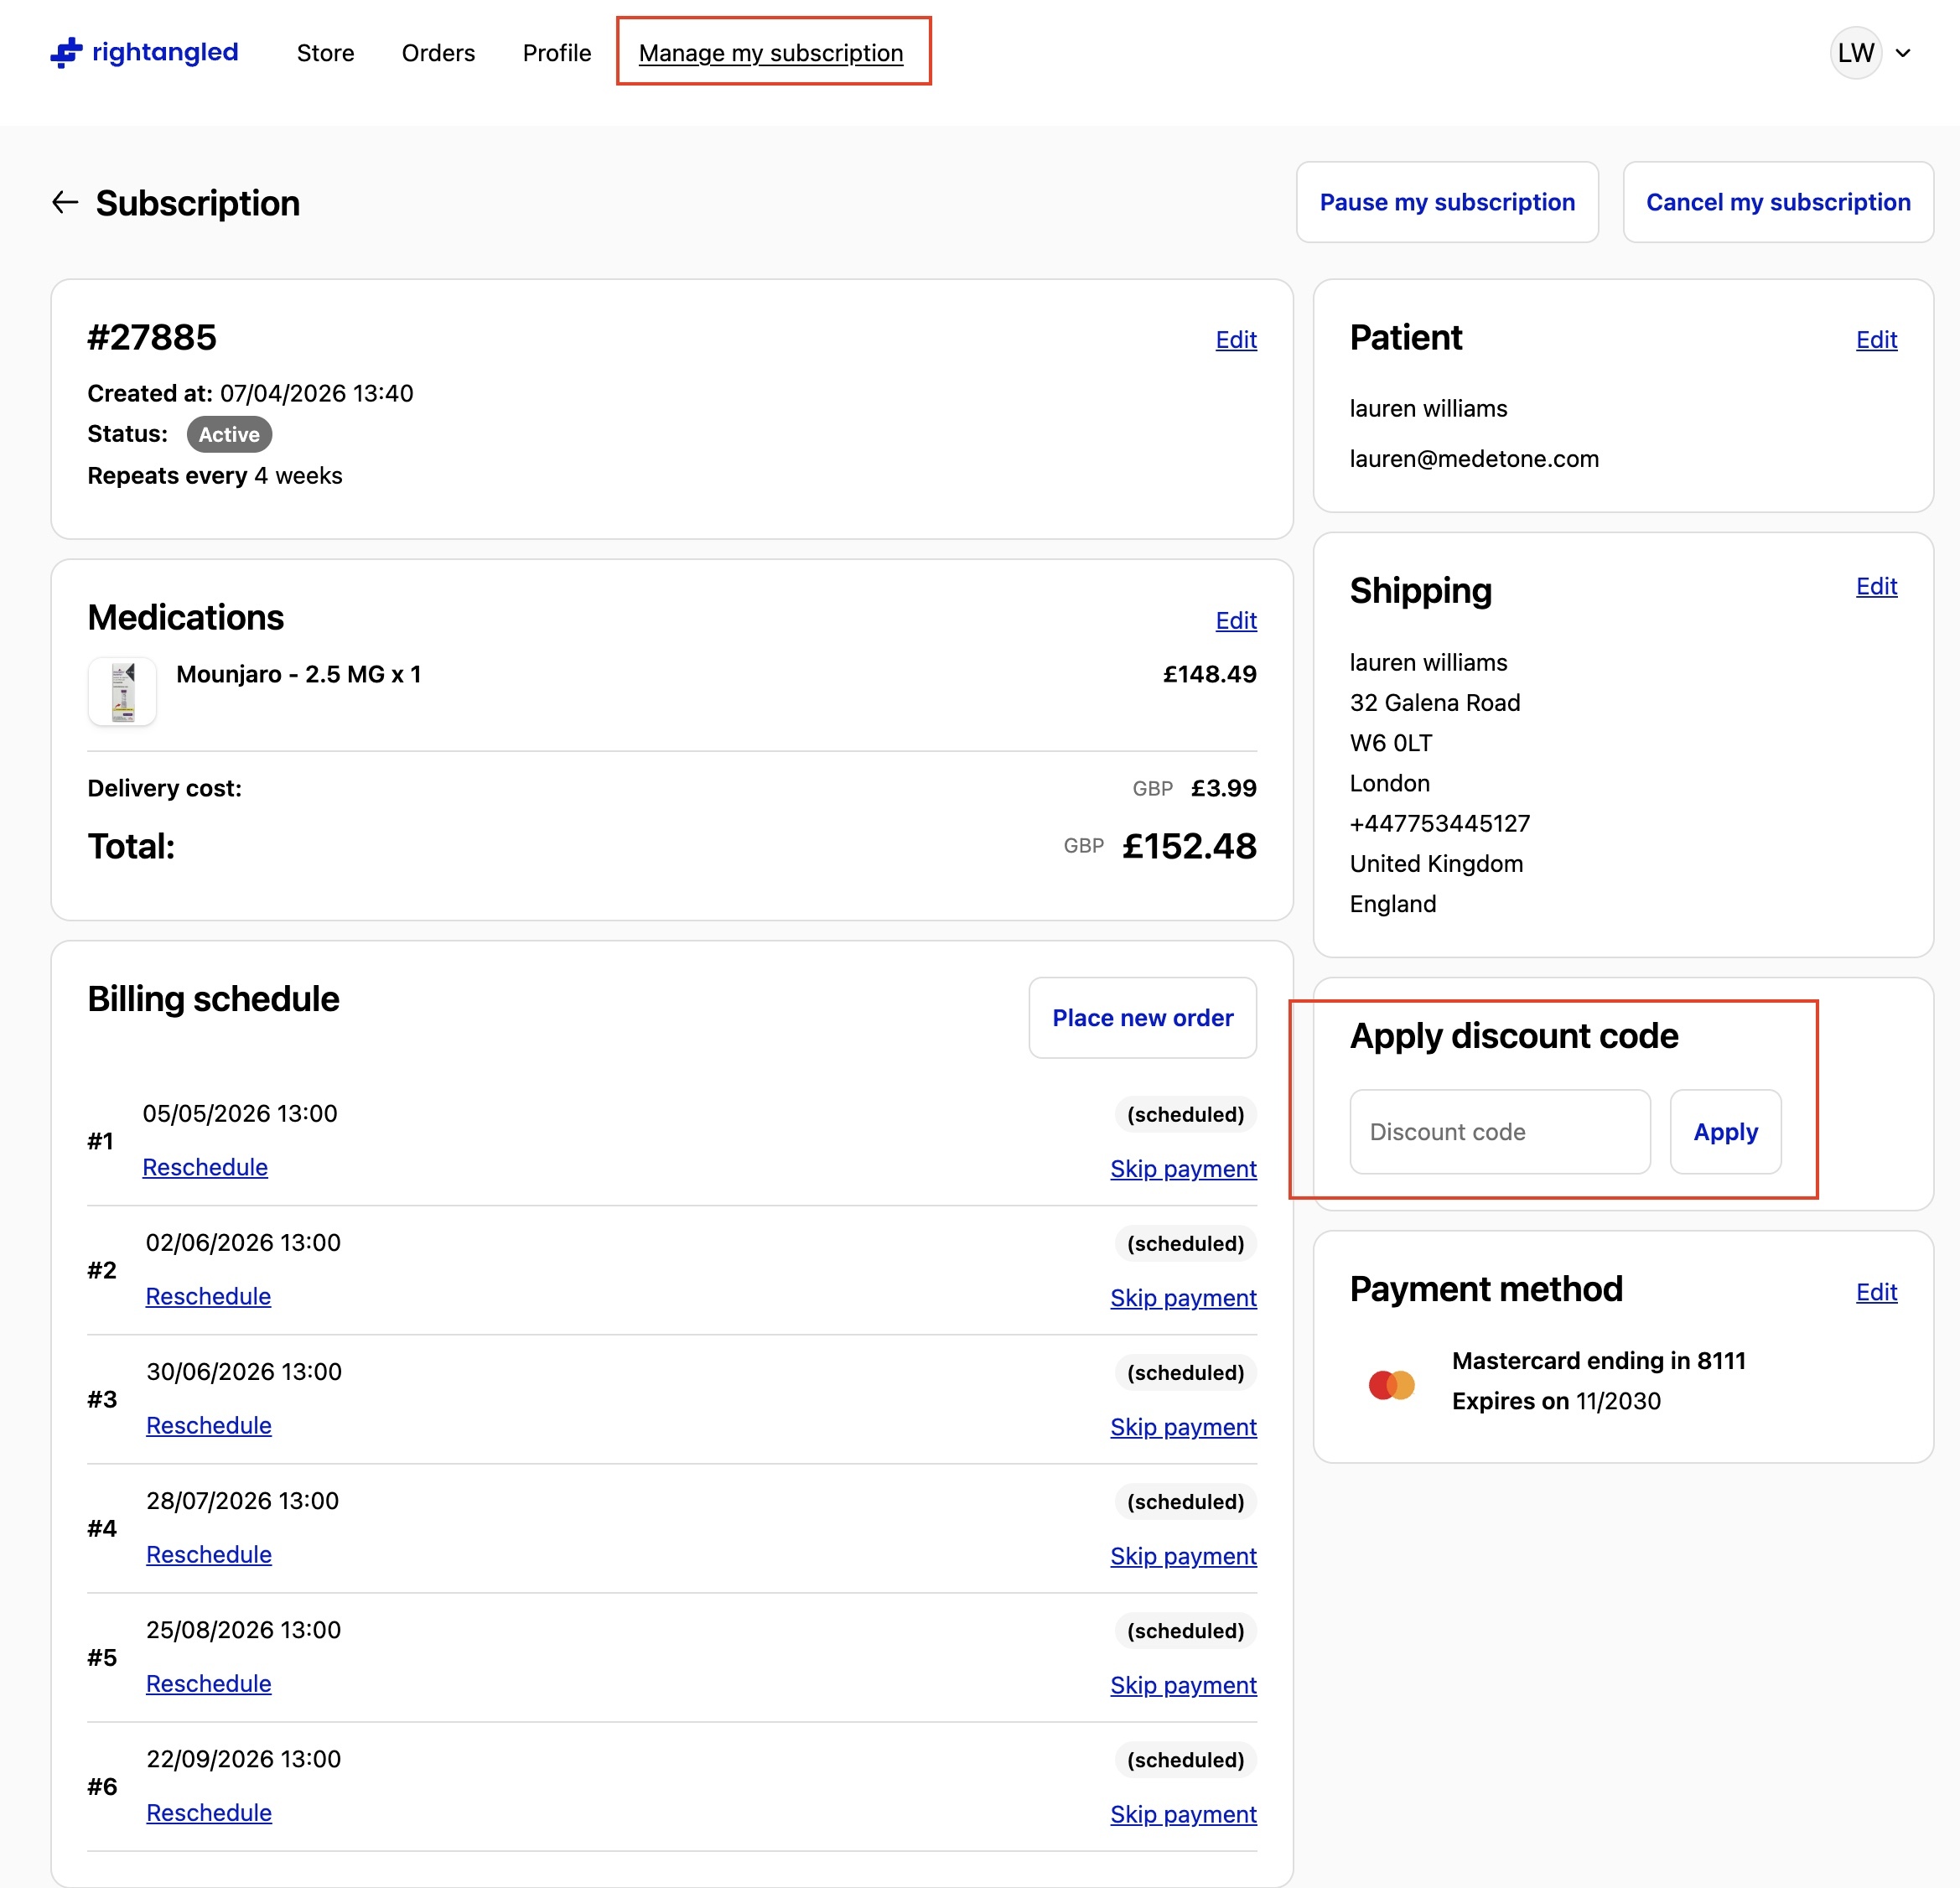Viewport: 1960px width, 1888px height.
Task: Click Pause my subscription button
Action: [x=1447, y=202]
